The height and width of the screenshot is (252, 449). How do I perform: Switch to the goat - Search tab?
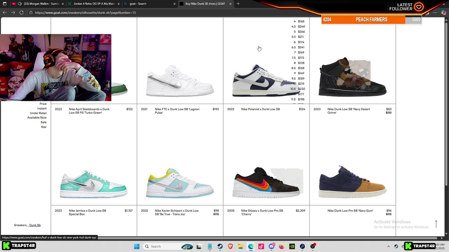[x=150, y=4]
